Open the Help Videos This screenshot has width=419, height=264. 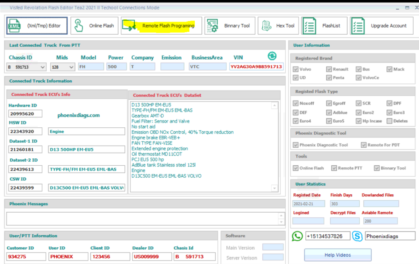338,255
